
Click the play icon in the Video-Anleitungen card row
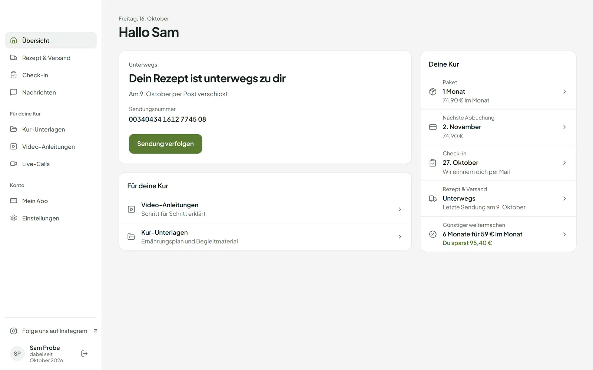click(x=131, y=209)
